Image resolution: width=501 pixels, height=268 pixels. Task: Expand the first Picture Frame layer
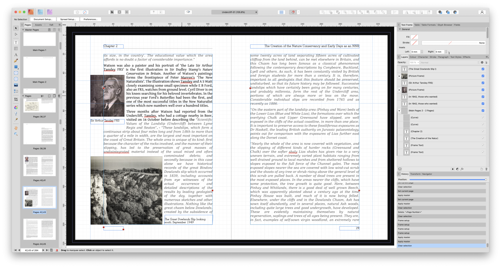[399, 76]
